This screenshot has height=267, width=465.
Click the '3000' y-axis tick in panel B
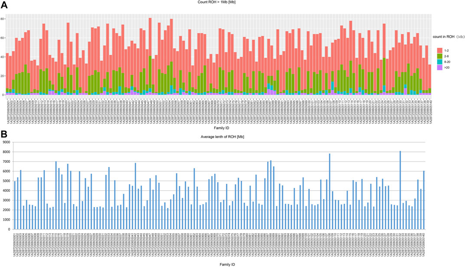tap(7, 200)
